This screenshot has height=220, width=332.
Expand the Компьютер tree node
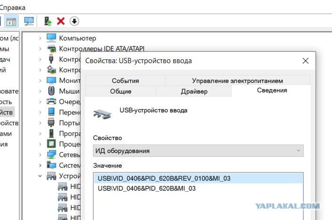tap(40, 38)
